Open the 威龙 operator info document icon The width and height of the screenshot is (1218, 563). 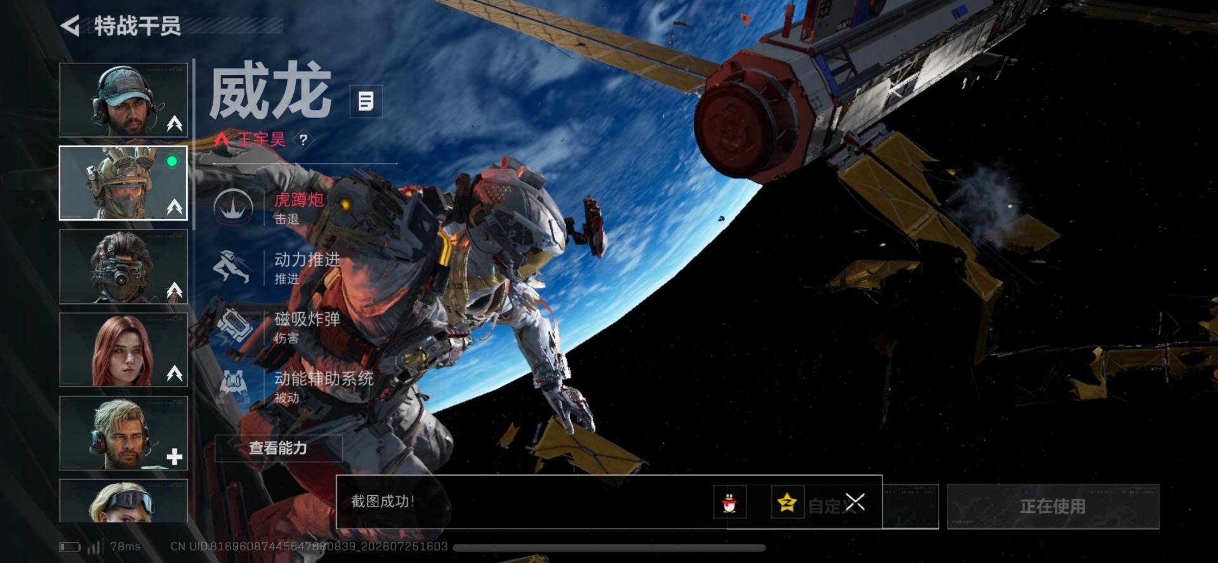pos(366,101)
